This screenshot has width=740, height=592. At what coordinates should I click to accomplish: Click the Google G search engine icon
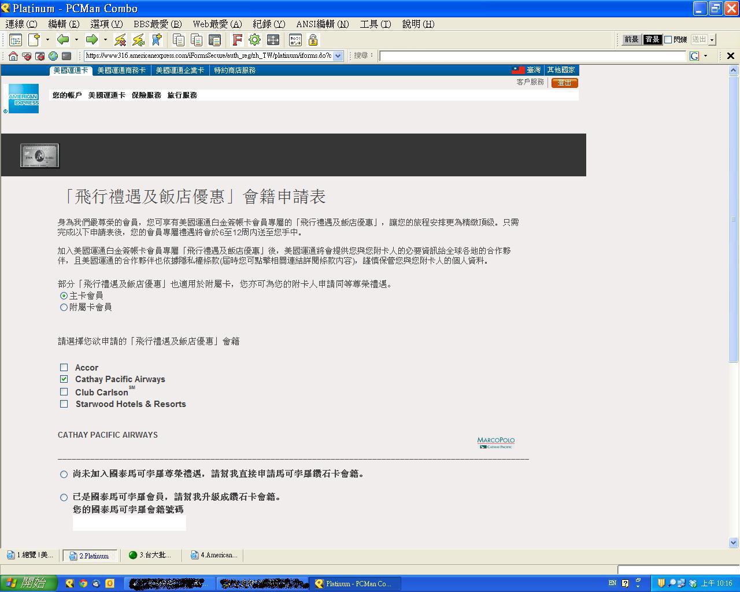tap(694, 56)
